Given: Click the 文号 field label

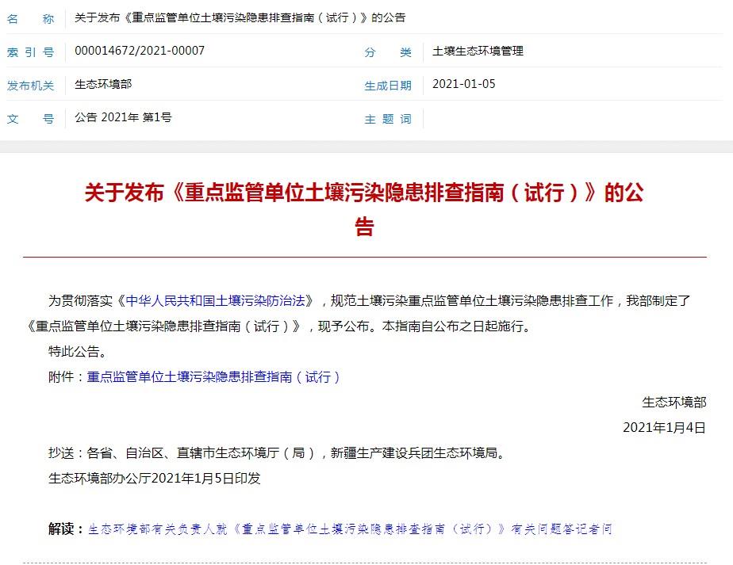Looking at the screenshot, I should [31, 119].
